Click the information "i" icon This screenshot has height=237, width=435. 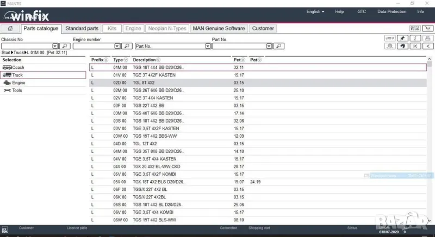coord(415,38)
